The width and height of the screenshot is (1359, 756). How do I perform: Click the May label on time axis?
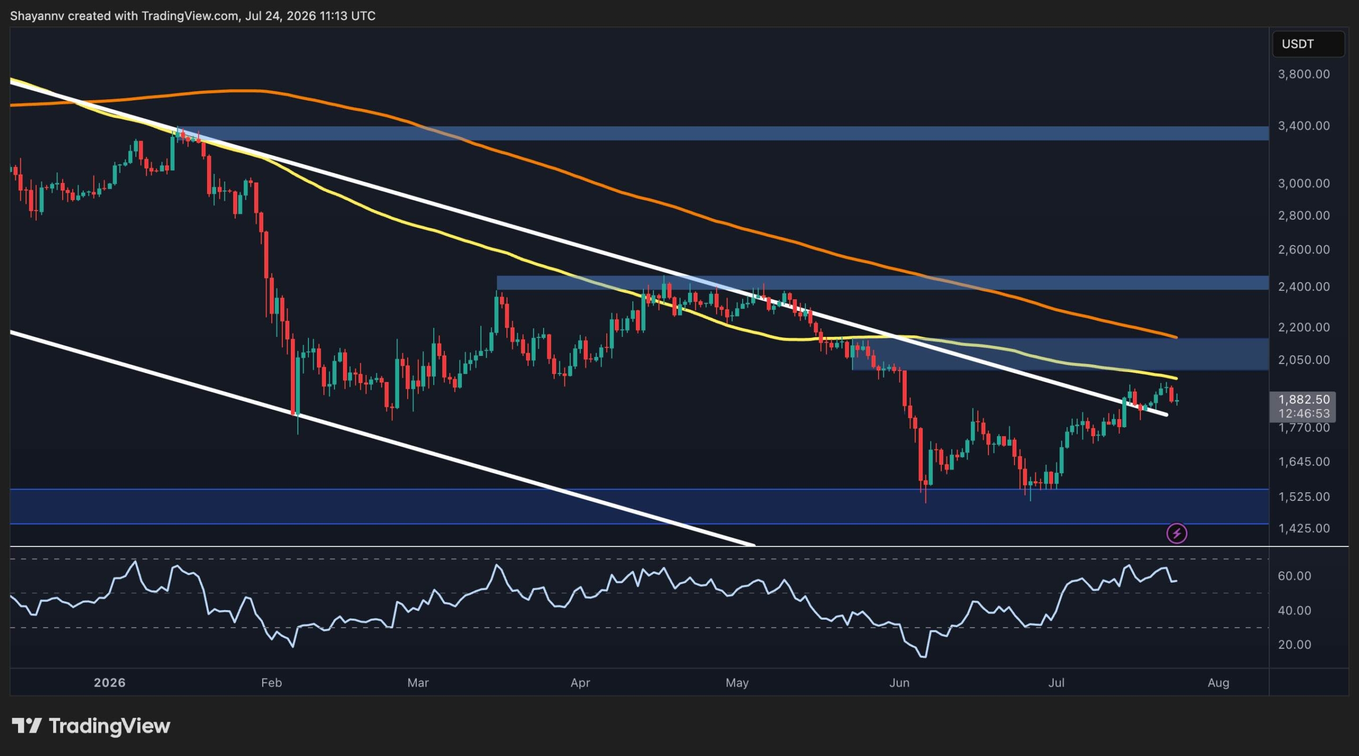click(x=737, y=683)
